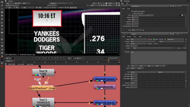Open the Regular font style dropdown
190x107 pixels.
(x=171, y=72)
